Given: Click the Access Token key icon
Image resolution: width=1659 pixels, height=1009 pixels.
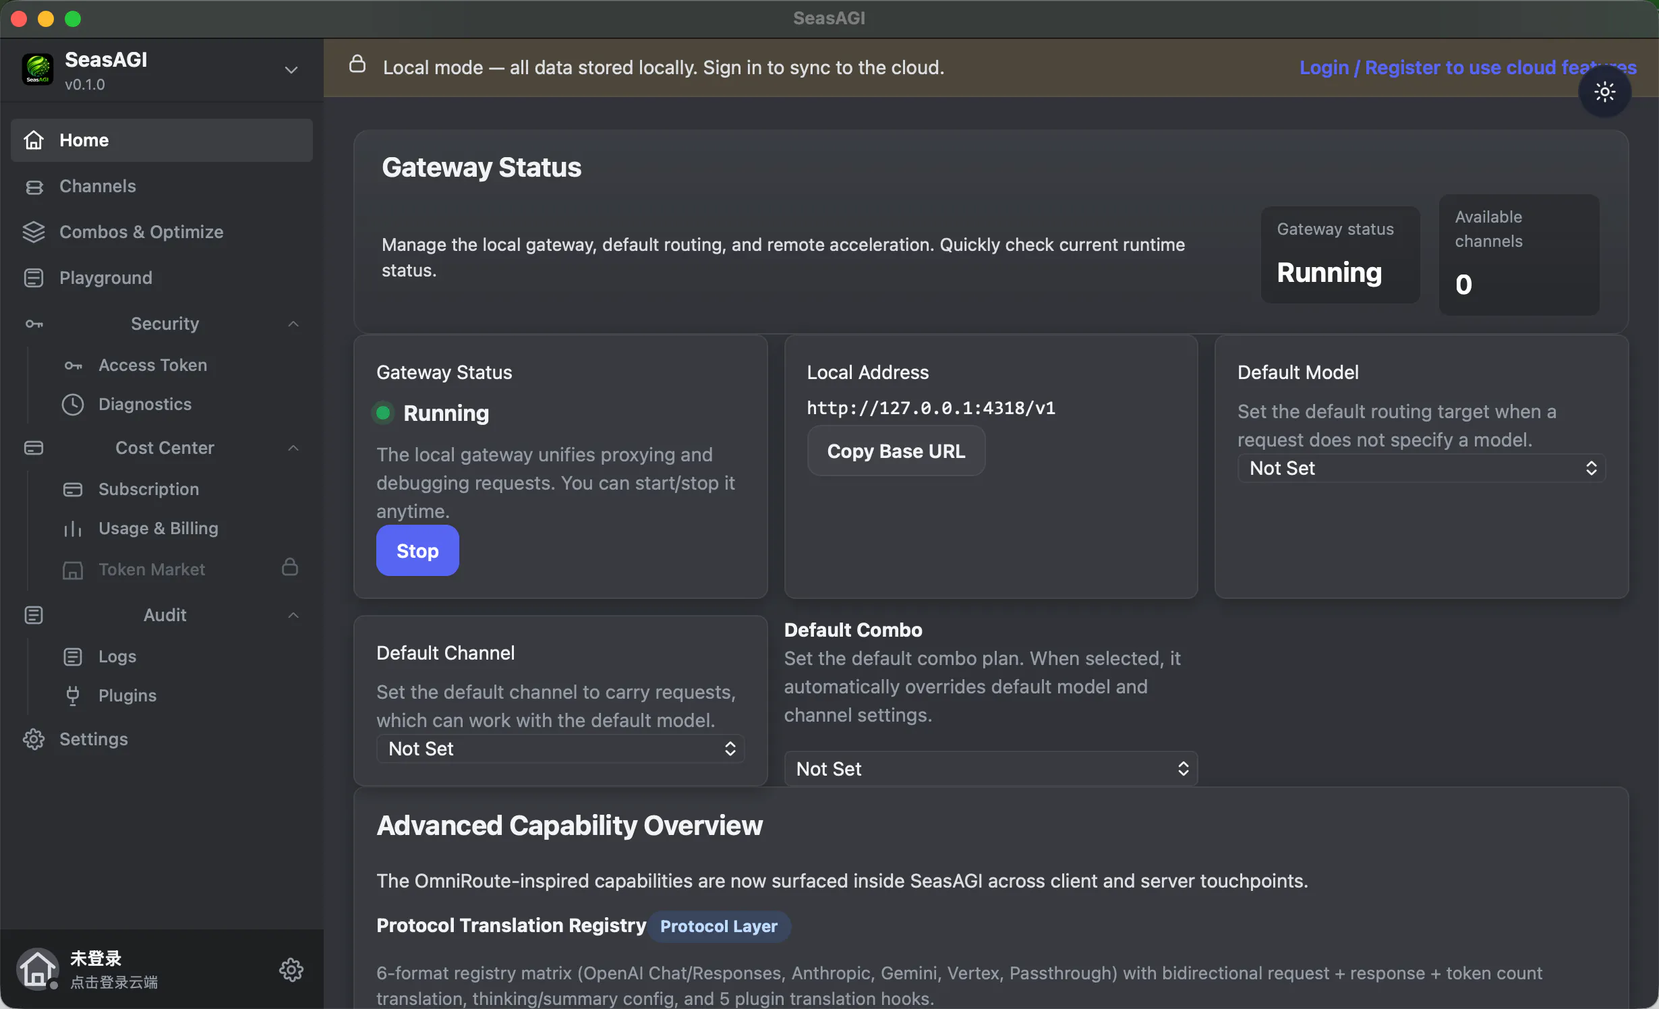Looking at the screenshot, I should tap(73, 366).
